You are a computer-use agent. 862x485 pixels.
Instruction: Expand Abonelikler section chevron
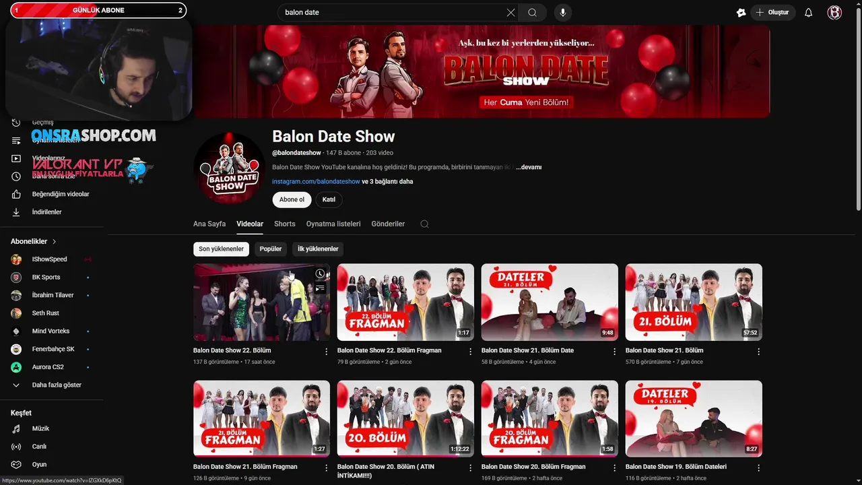tap(55, 241)
